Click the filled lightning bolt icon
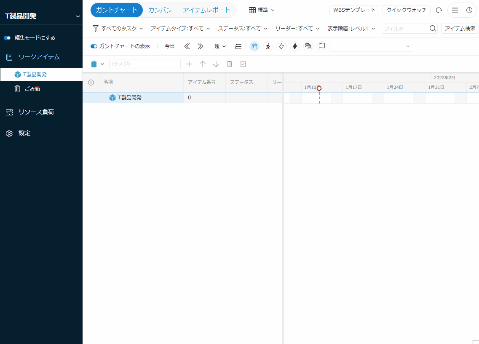Viewport: 479px width, 344px height. click(295, 46)
